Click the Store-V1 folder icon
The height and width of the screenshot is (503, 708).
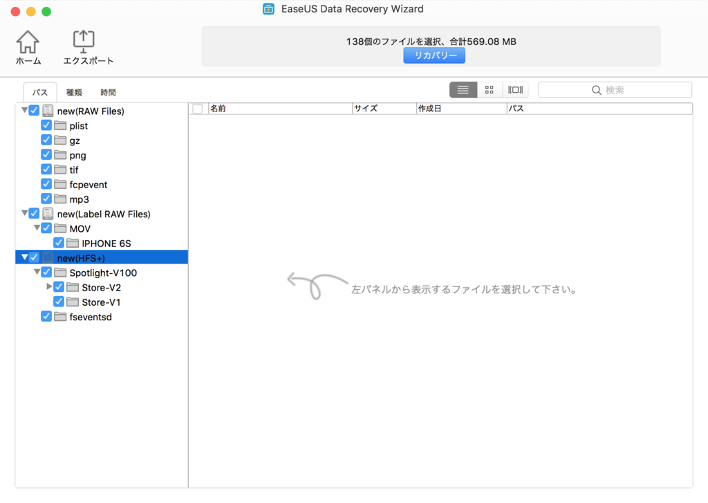[72, 302]
